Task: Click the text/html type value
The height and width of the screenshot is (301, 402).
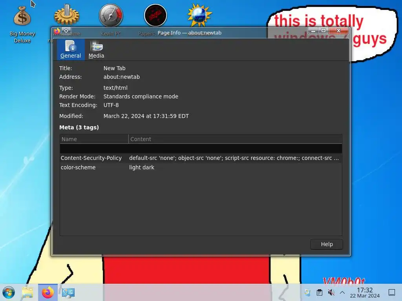Action: [x=115, y=88]
